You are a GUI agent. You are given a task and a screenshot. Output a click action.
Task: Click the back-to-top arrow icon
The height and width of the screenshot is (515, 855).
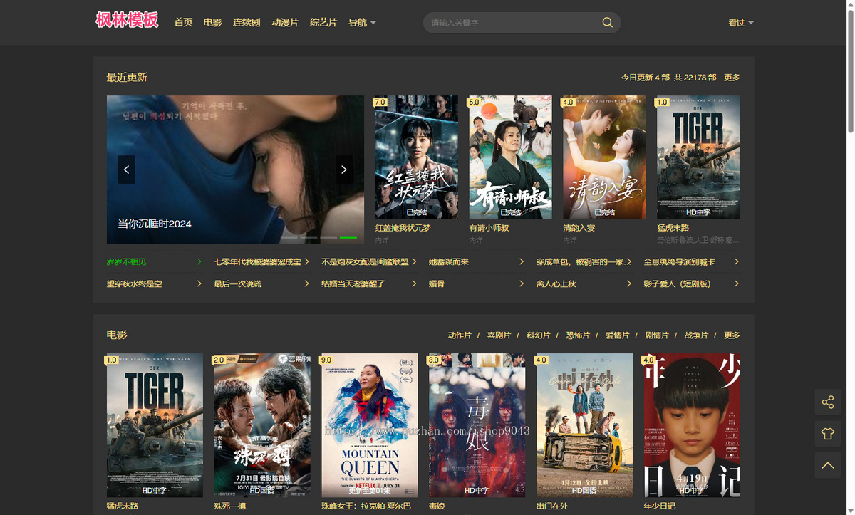click(x=828, y=465)
